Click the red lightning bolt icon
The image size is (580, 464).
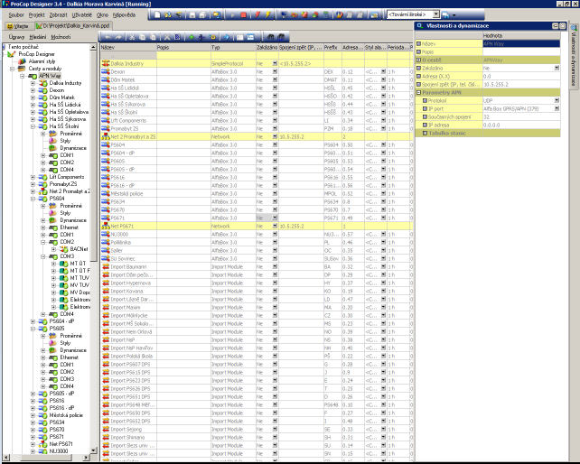(257, 14)
